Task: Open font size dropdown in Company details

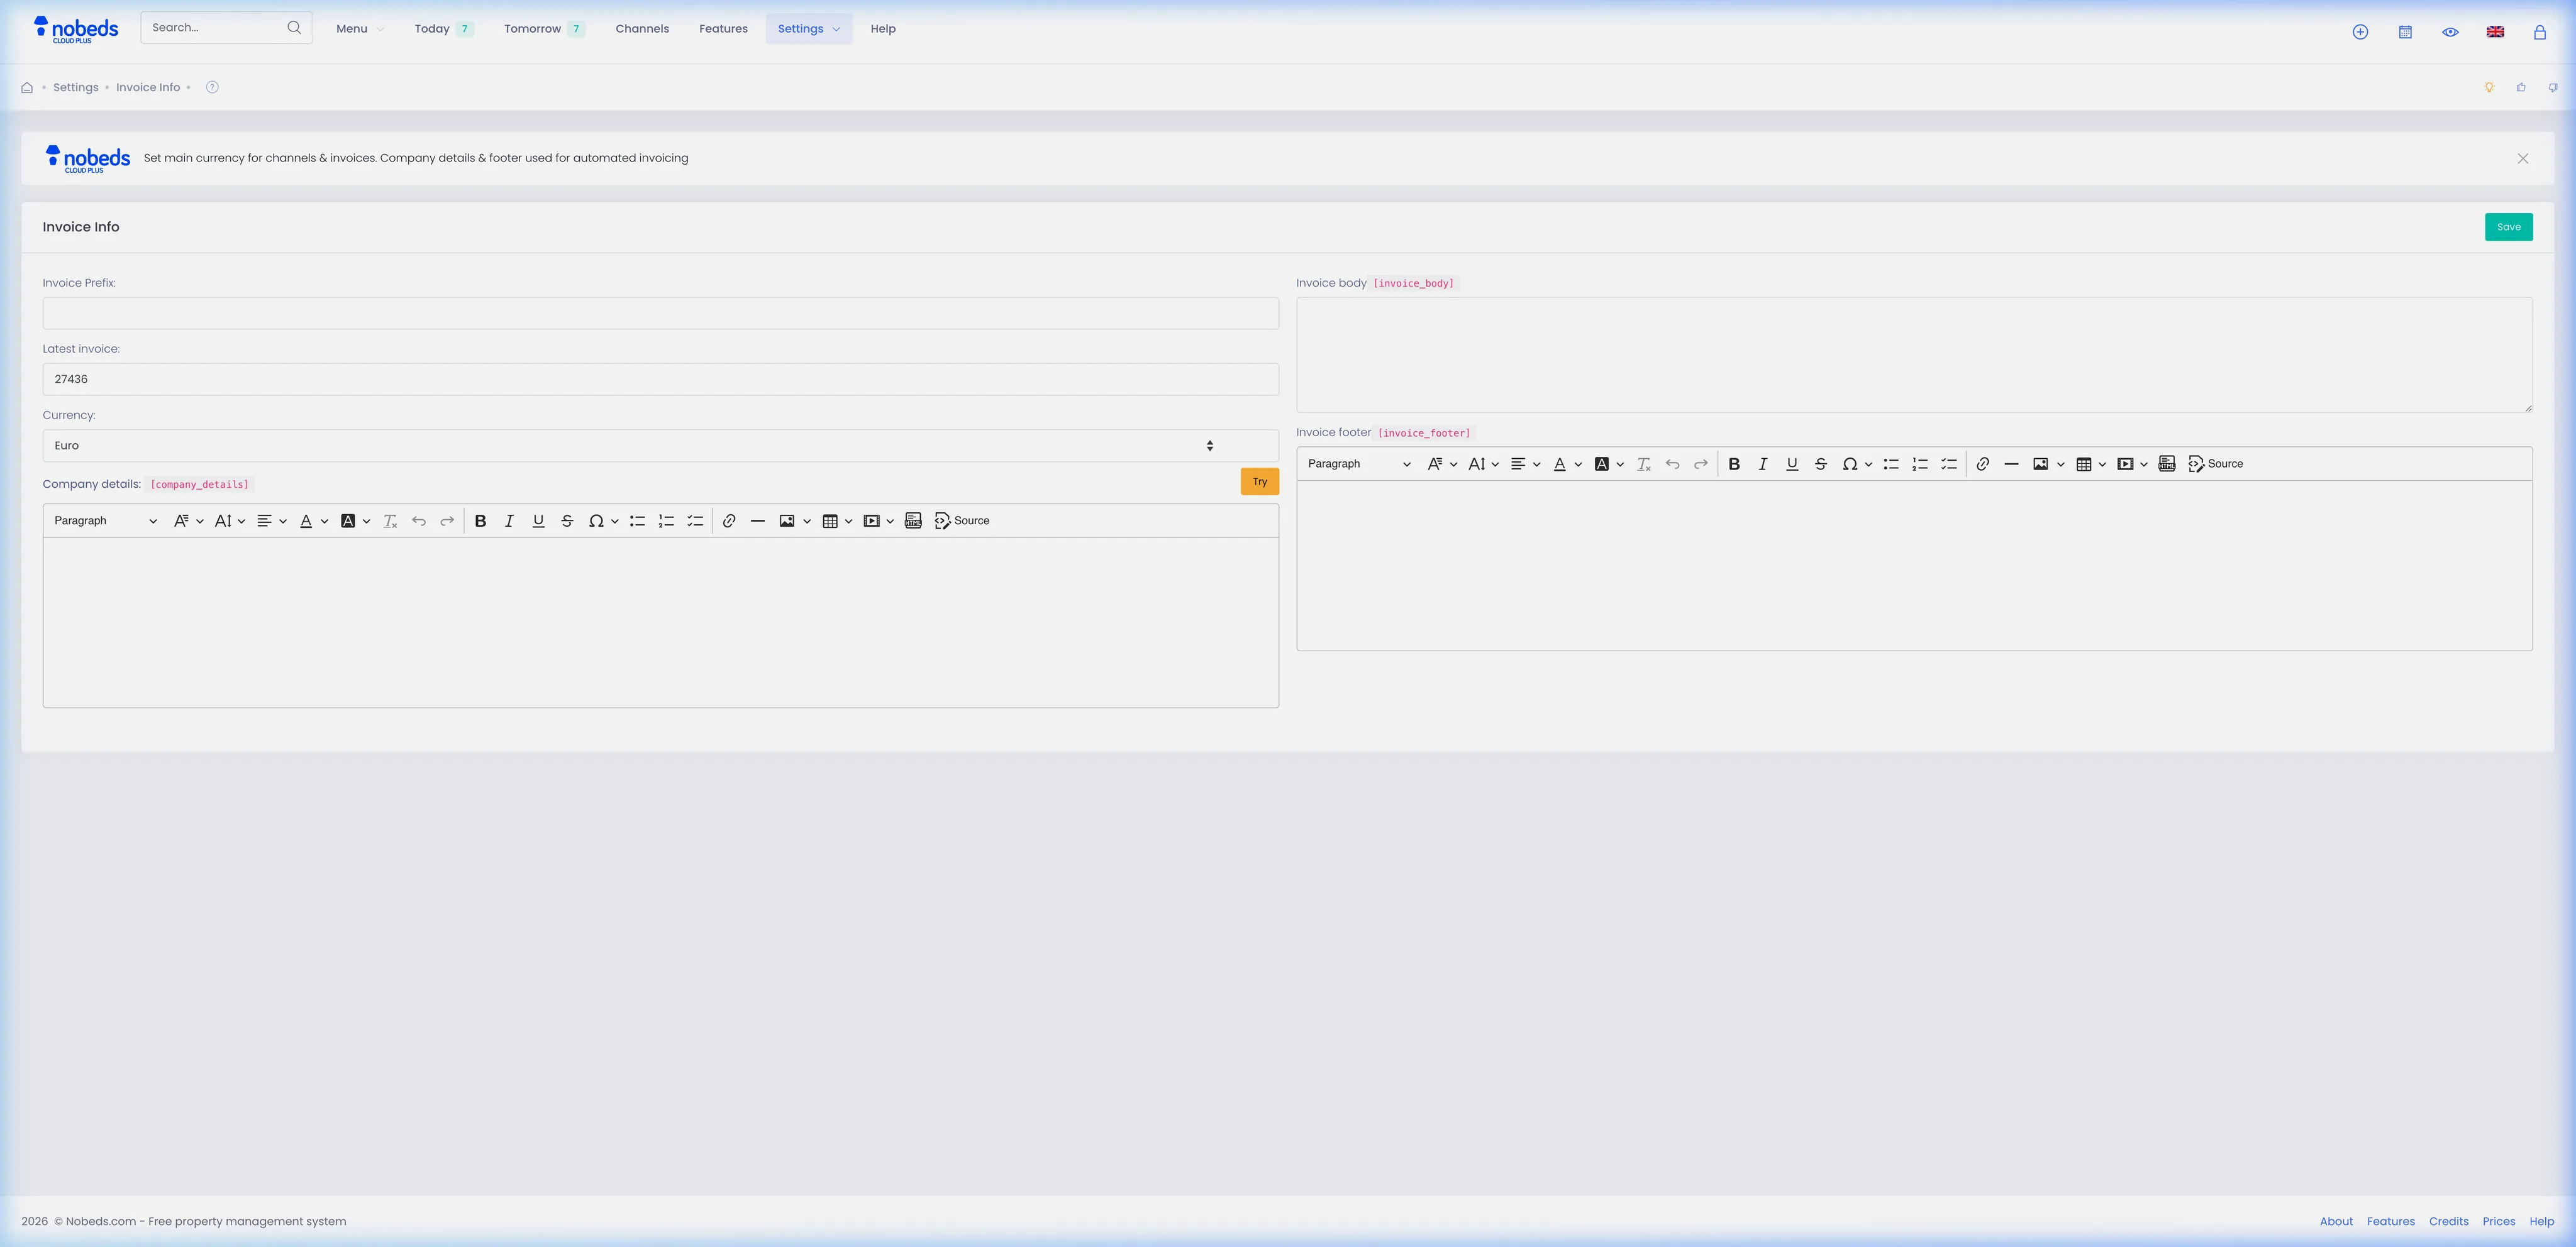Action: tap(230, 520)
